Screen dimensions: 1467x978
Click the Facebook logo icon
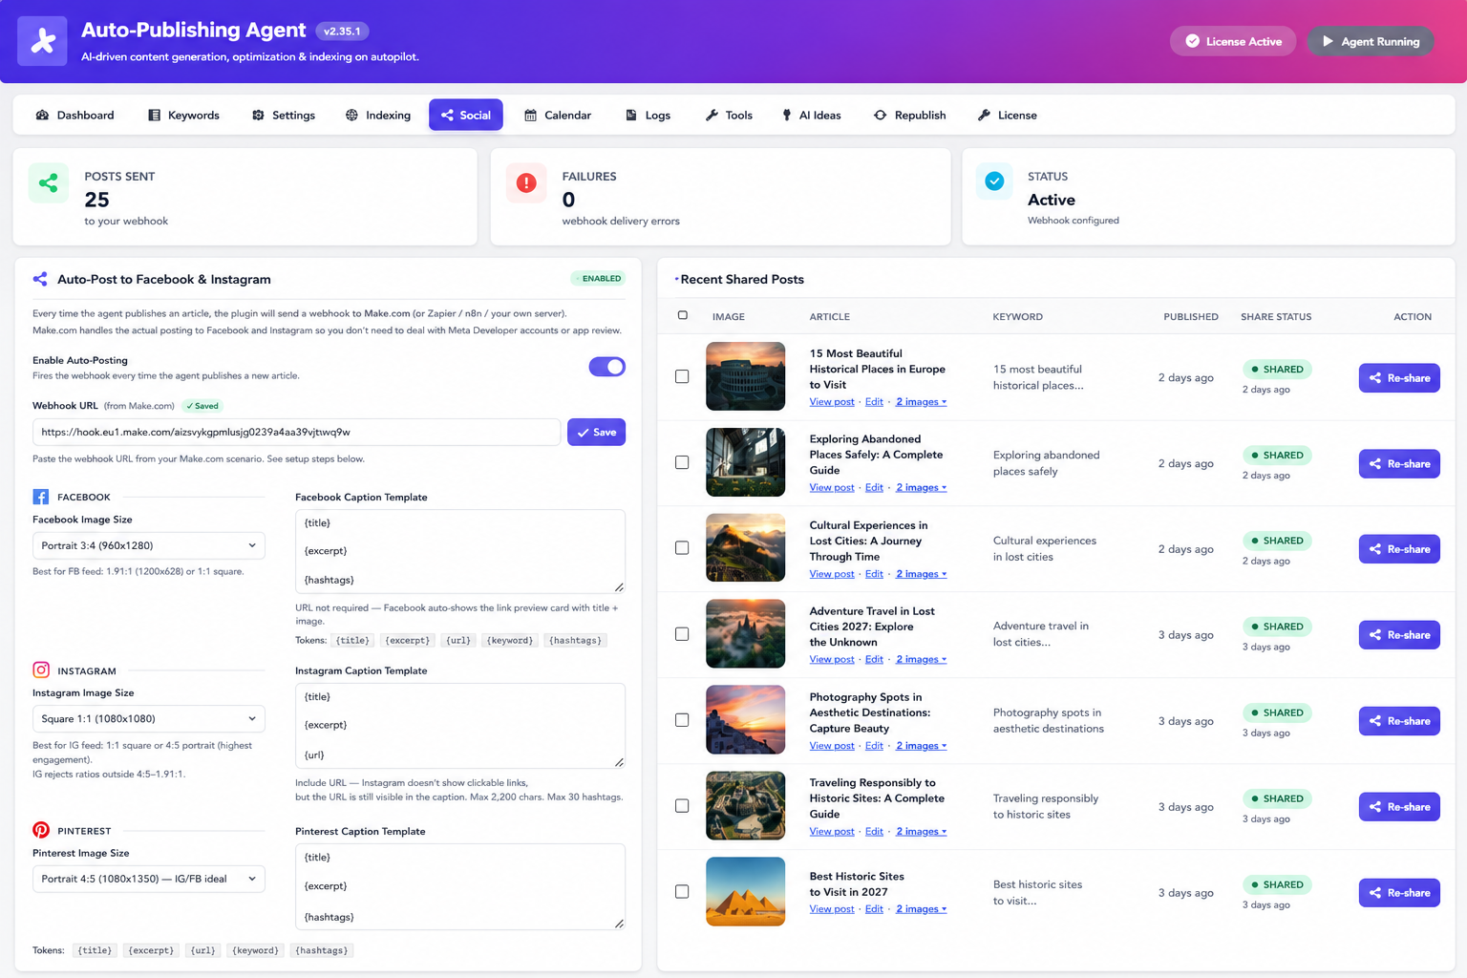point(40,497)
